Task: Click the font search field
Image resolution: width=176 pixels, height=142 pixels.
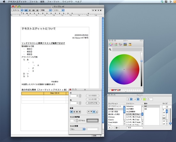Action: point(135,128)
